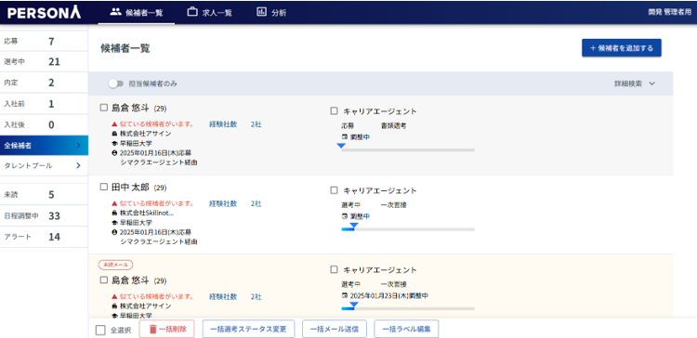Screen dimensions: 697x338
Task: Click company icon beside 株式会社Skillnot...
Action: tap(114, 214)
